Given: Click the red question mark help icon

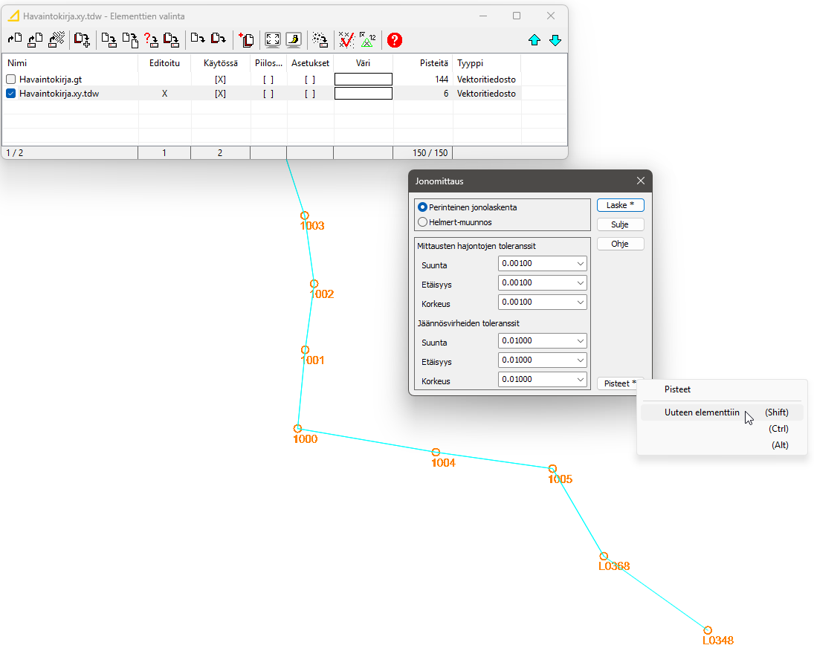Looking at the screenshot, I should point(394,40).
